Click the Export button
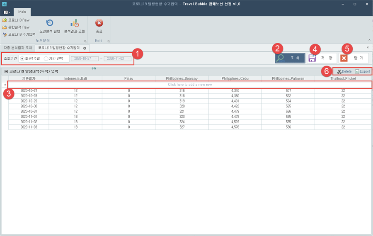The image size is (373, 236). (362, 71)
